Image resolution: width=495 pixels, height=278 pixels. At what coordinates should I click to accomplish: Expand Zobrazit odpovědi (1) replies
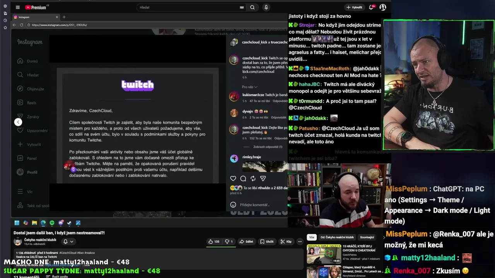[268, 147]
